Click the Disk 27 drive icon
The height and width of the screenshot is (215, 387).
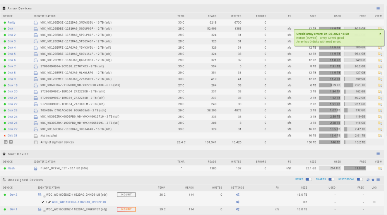tap(36, 130)
